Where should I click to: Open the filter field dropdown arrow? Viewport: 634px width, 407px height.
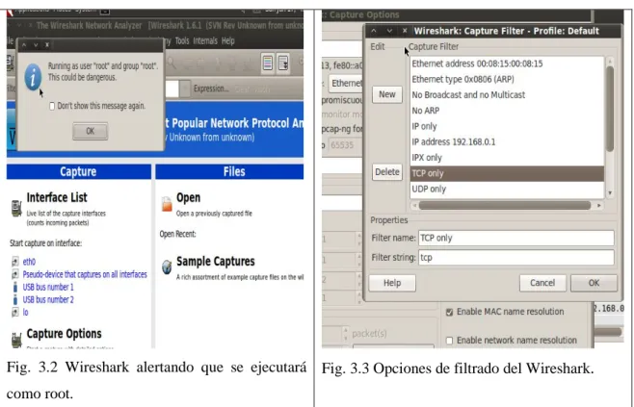click(185, 89)
